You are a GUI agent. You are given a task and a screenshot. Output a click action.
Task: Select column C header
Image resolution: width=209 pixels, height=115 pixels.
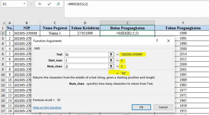click(x=55, y=23)
